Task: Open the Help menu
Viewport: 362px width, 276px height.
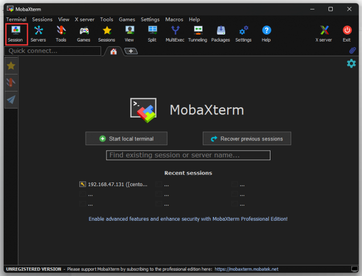Action: [x=194, y=19]
